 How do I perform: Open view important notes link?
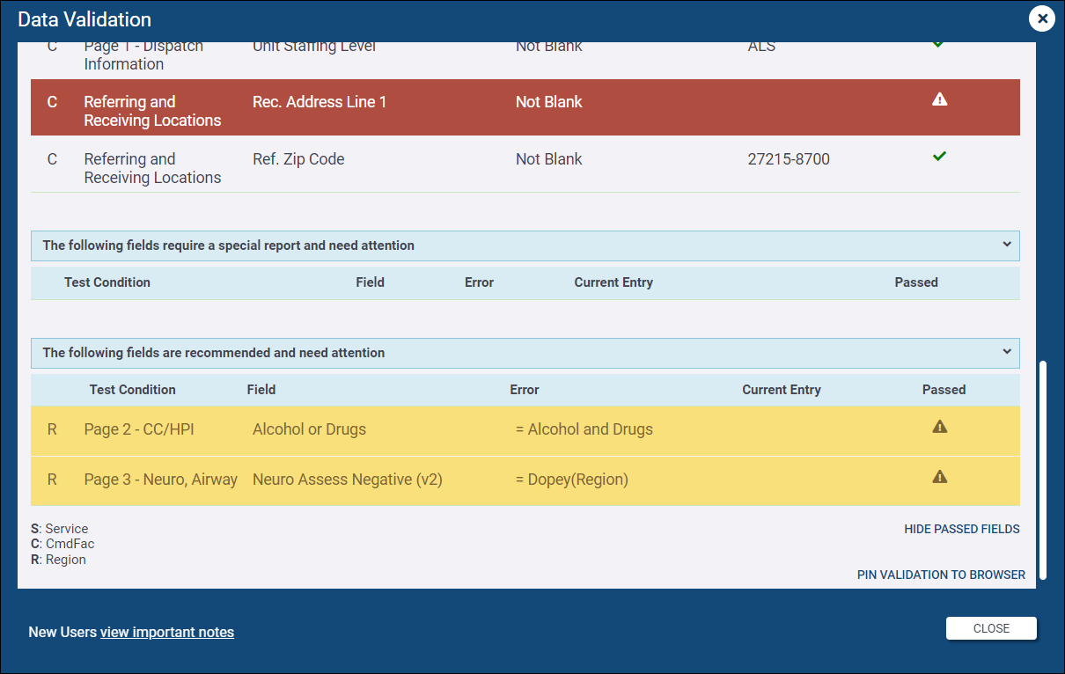[x=167, y=632]
